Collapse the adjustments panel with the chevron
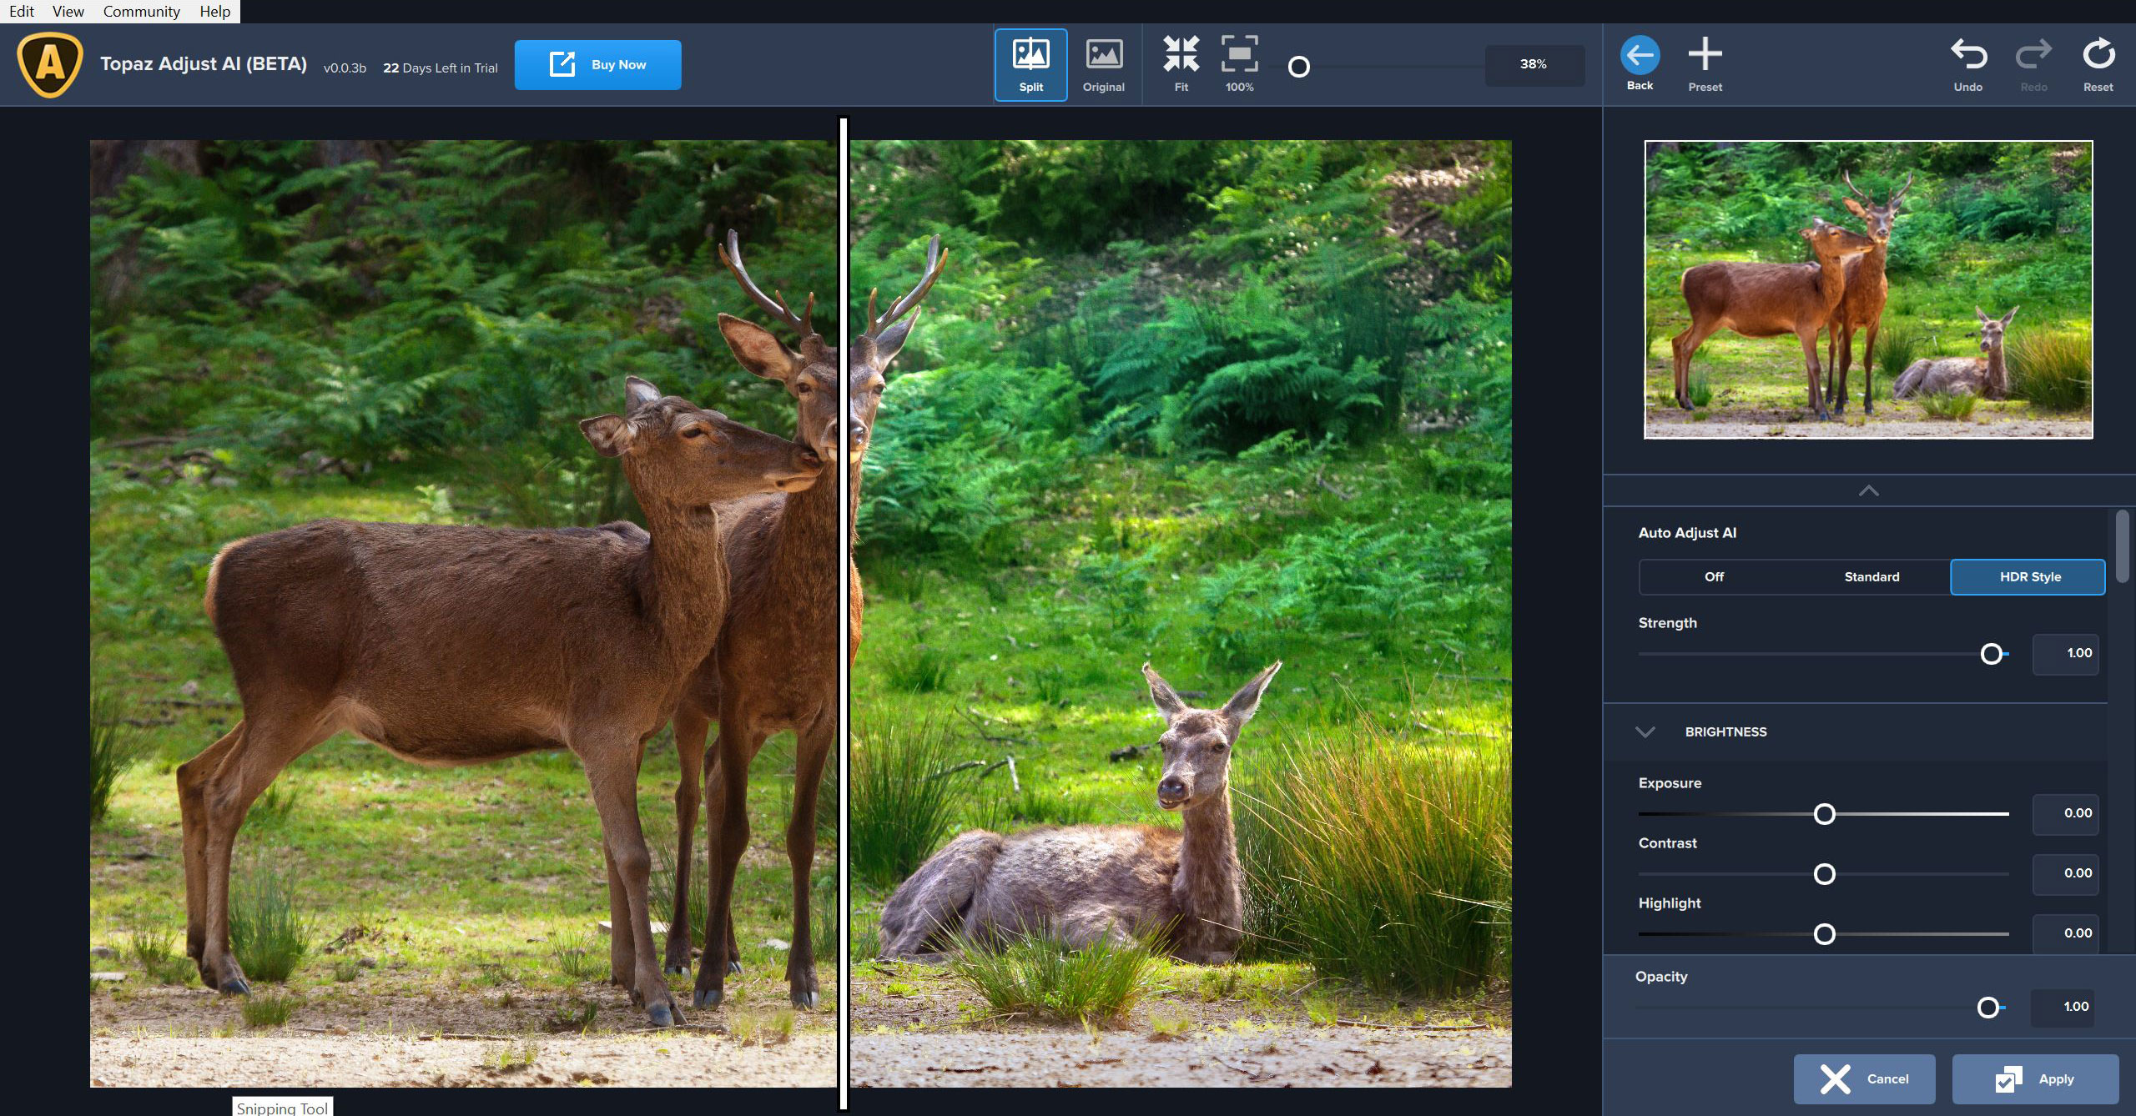2136x1116 pixels. pos(1868,490)
